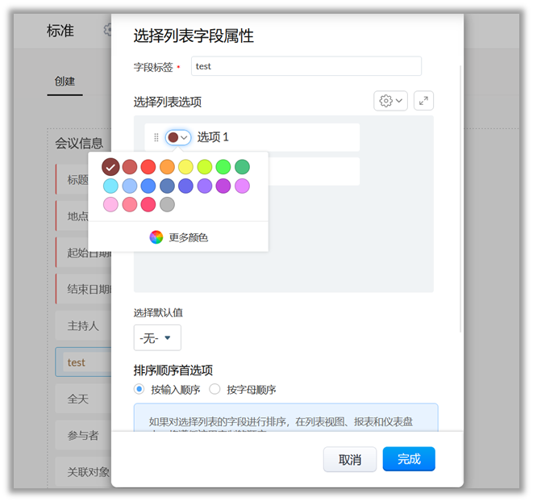
Task: Click the gear icon next to 标准
Action: [x=108, y=30]
